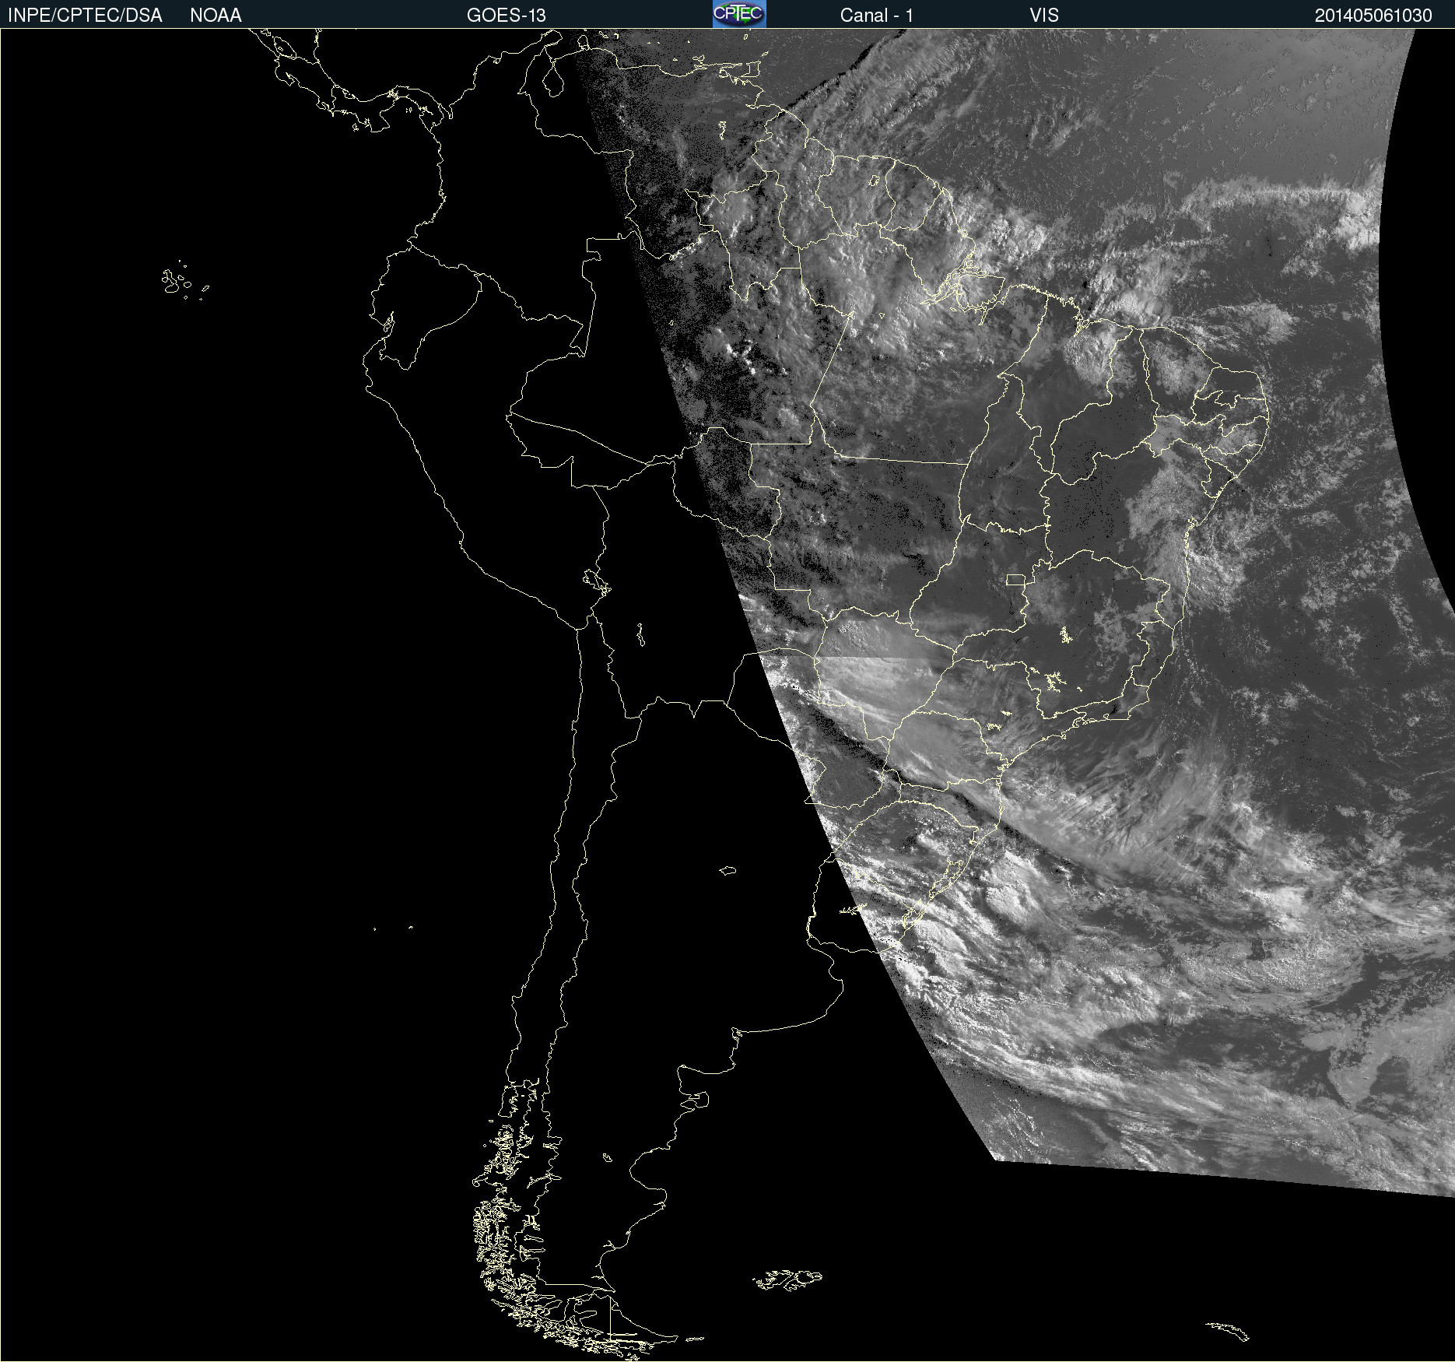This screenshot has height=1362, width=1455.
Task: Click the Lake Titicaca outline on the map
Action: tap(596, 581)
